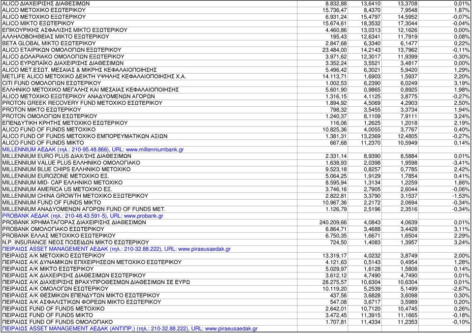This screenshot has width=472, height=333.
Task: Click value 23.484,00 for ALICO ΕΤΑΙΡΙΚΩΝ ΟΜΟΛΟΓΙΩΝ
Action: coord(334,50)
